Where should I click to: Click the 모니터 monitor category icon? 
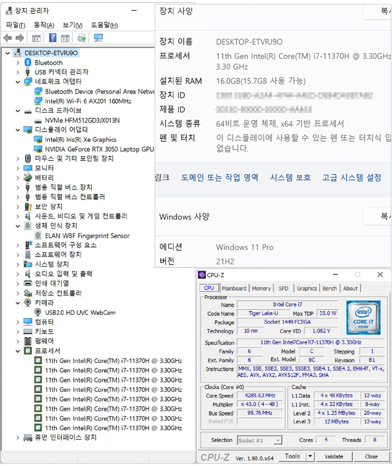click(x=27, y=168)
